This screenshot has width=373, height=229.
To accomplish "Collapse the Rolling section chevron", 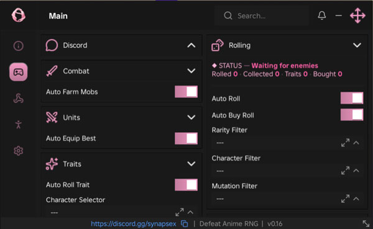I will click(357, 45).
